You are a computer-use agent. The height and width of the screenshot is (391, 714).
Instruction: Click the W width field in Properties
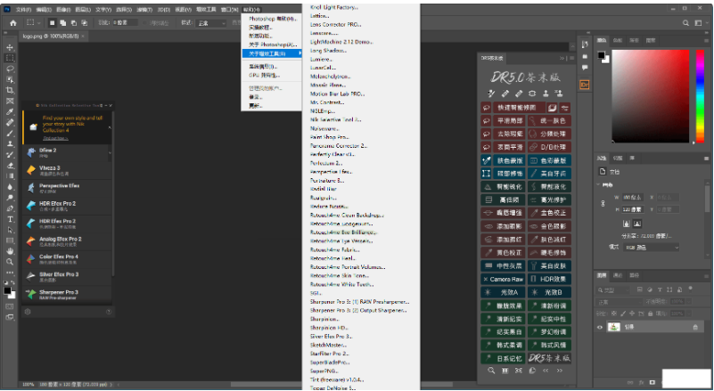[x=632, y=198]
